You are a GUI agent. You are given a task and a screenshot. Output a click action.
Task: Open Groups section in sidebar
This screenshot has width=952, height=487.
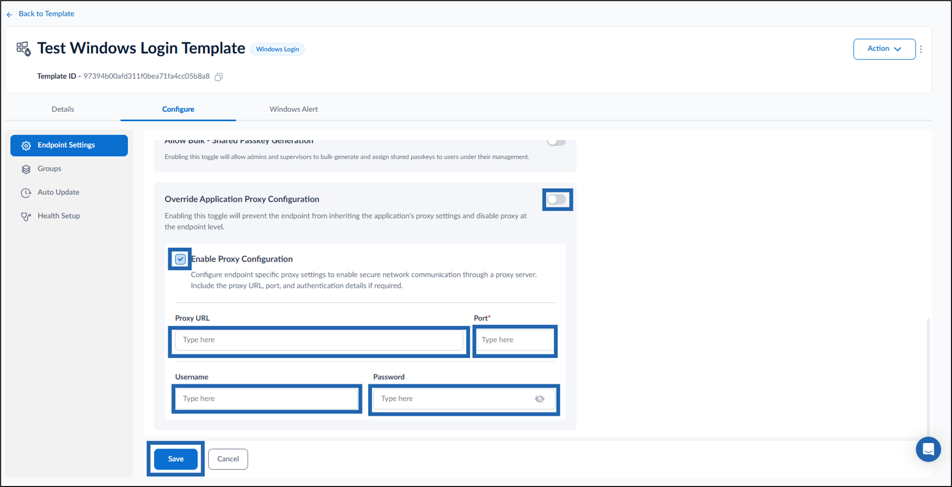[69, 169]
